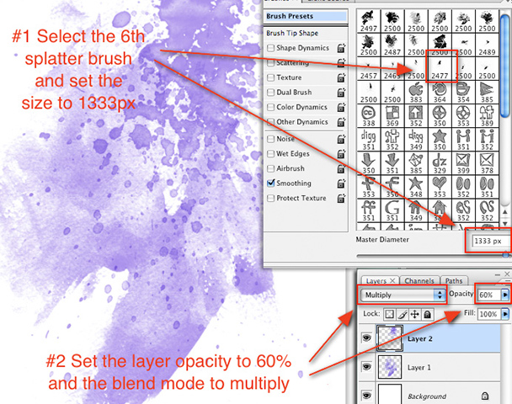Image resolution: width=512 pixels, height=404 pixels.
Task: Lock image pixels with brush icon
Action: 403,314
